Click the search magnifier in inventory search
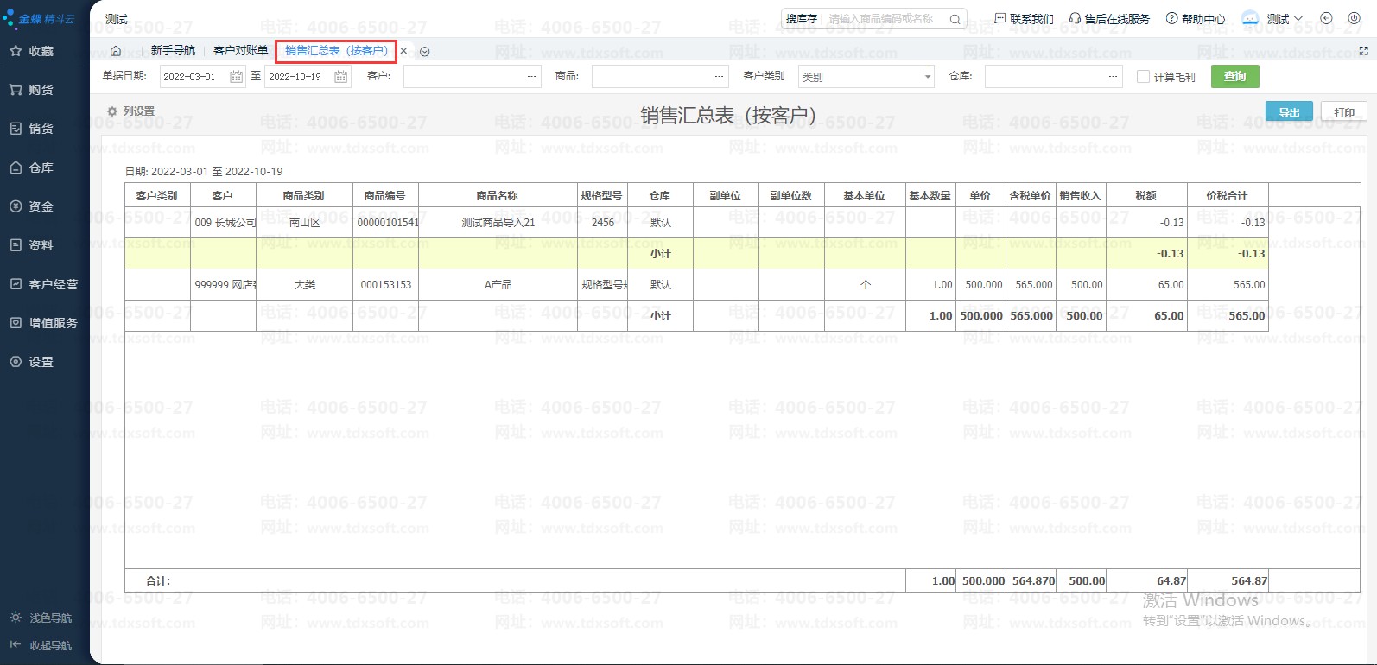1377x665 pixels. pyautogui.click(x=955, y=19)
